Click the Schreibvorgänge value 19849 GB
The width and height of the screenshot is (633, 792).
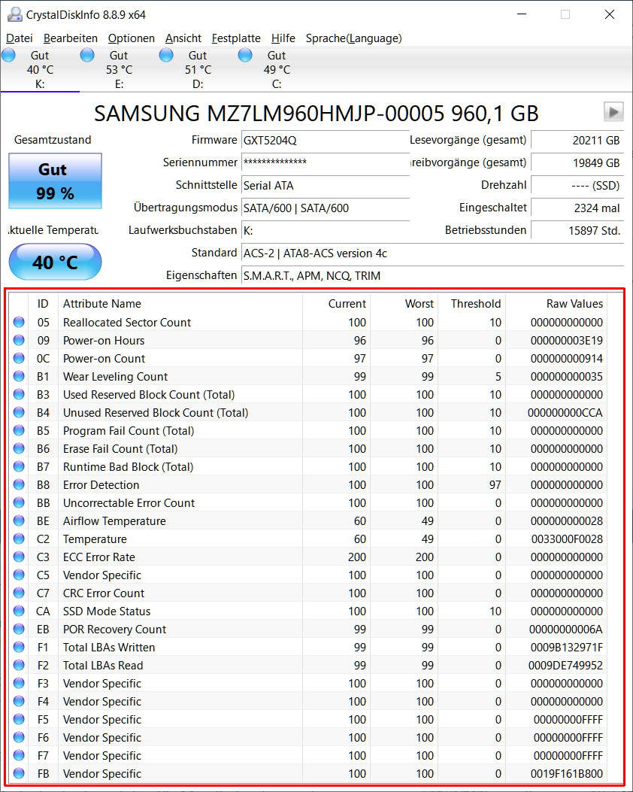[x=577, y=162]
